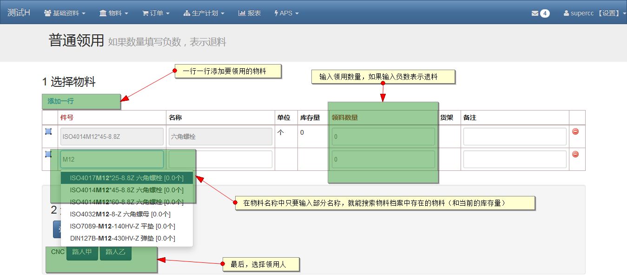Viewport: 627px width, 280px height.
Task: Open the 订单 dropdown menu
Action: 156,13
